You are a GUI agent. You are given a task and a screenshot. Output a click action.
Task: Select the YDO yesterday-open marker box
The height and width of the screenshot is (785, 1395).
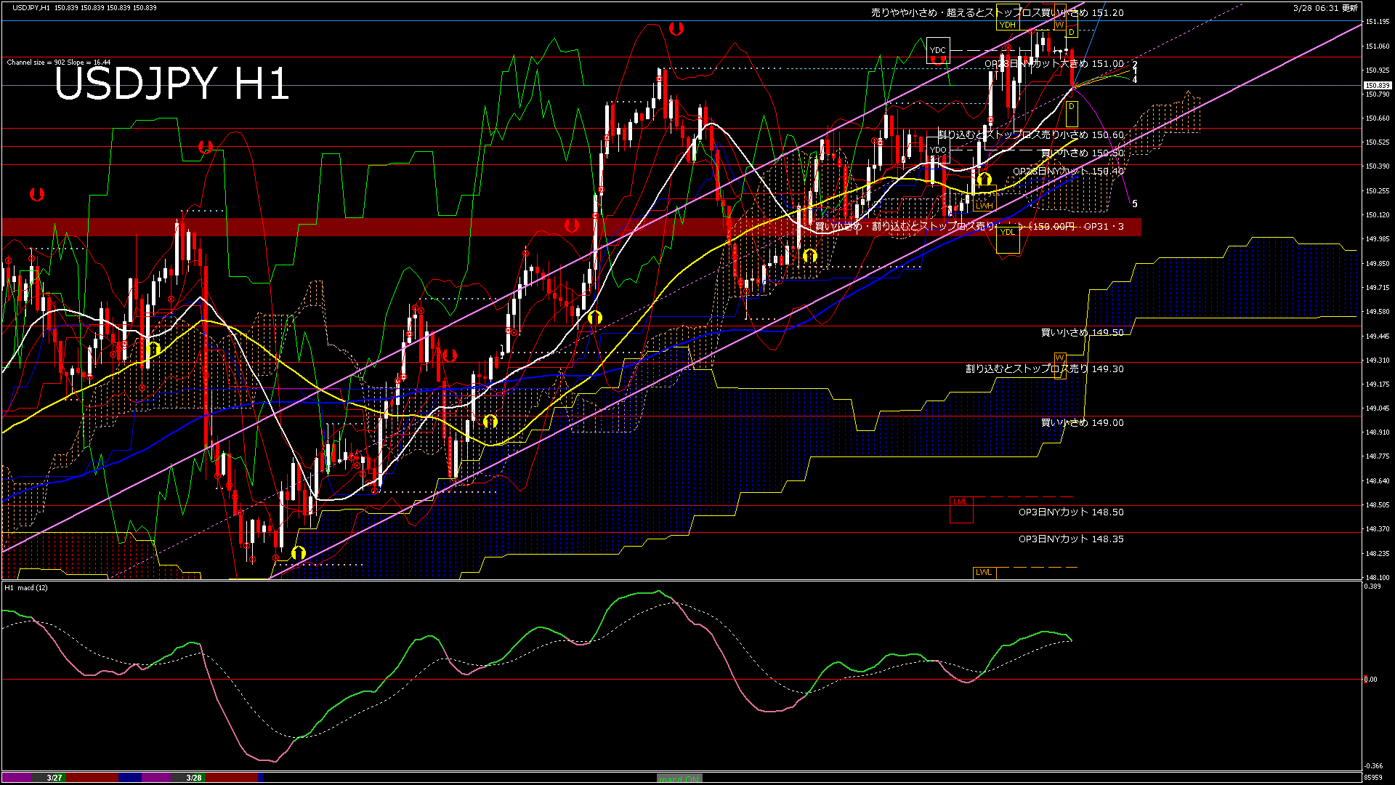point(938,150)
